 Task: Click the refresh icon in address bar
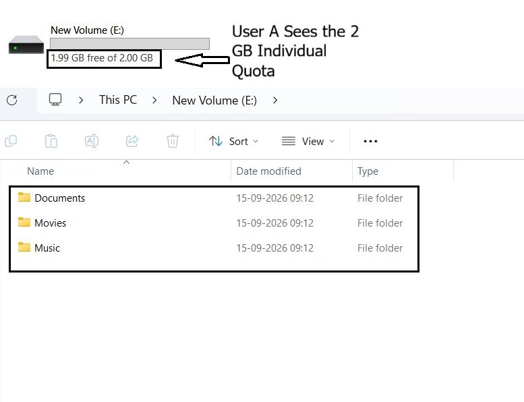(x=11, y=100)
